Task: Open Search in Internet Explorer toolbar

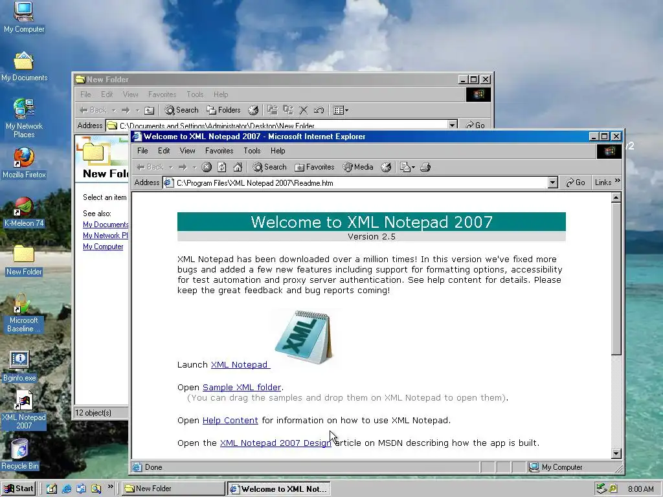Action: tap(270, 168)
